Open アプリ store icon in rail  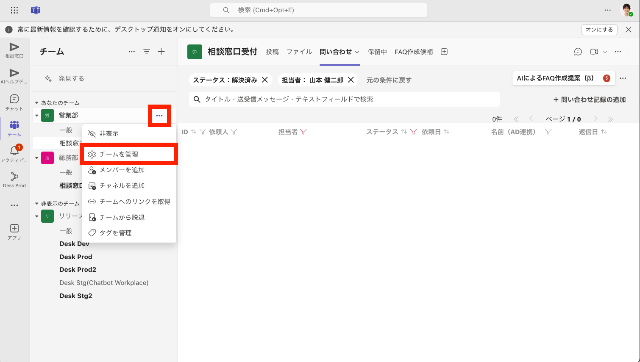[x=14, y=232]
